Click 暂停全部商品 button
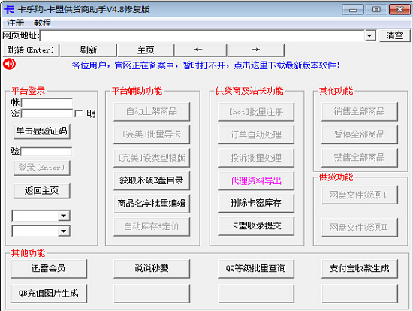The height and width of the screenshot is (311, 413). pos(360,134)
